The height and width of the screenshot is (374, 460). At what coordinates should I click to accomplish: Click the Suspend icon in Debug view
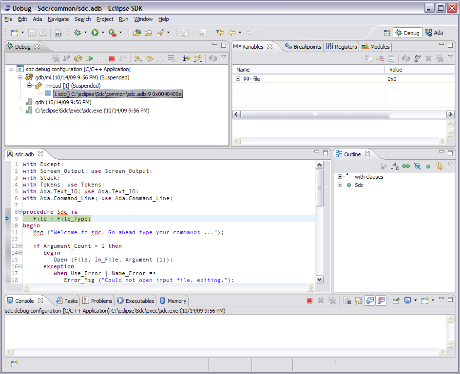pyautogui.click(x=100, y=58)
